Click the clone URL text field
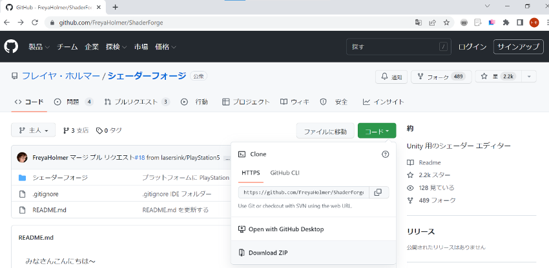This screenshot has width=549, height=268. [304, 193]
